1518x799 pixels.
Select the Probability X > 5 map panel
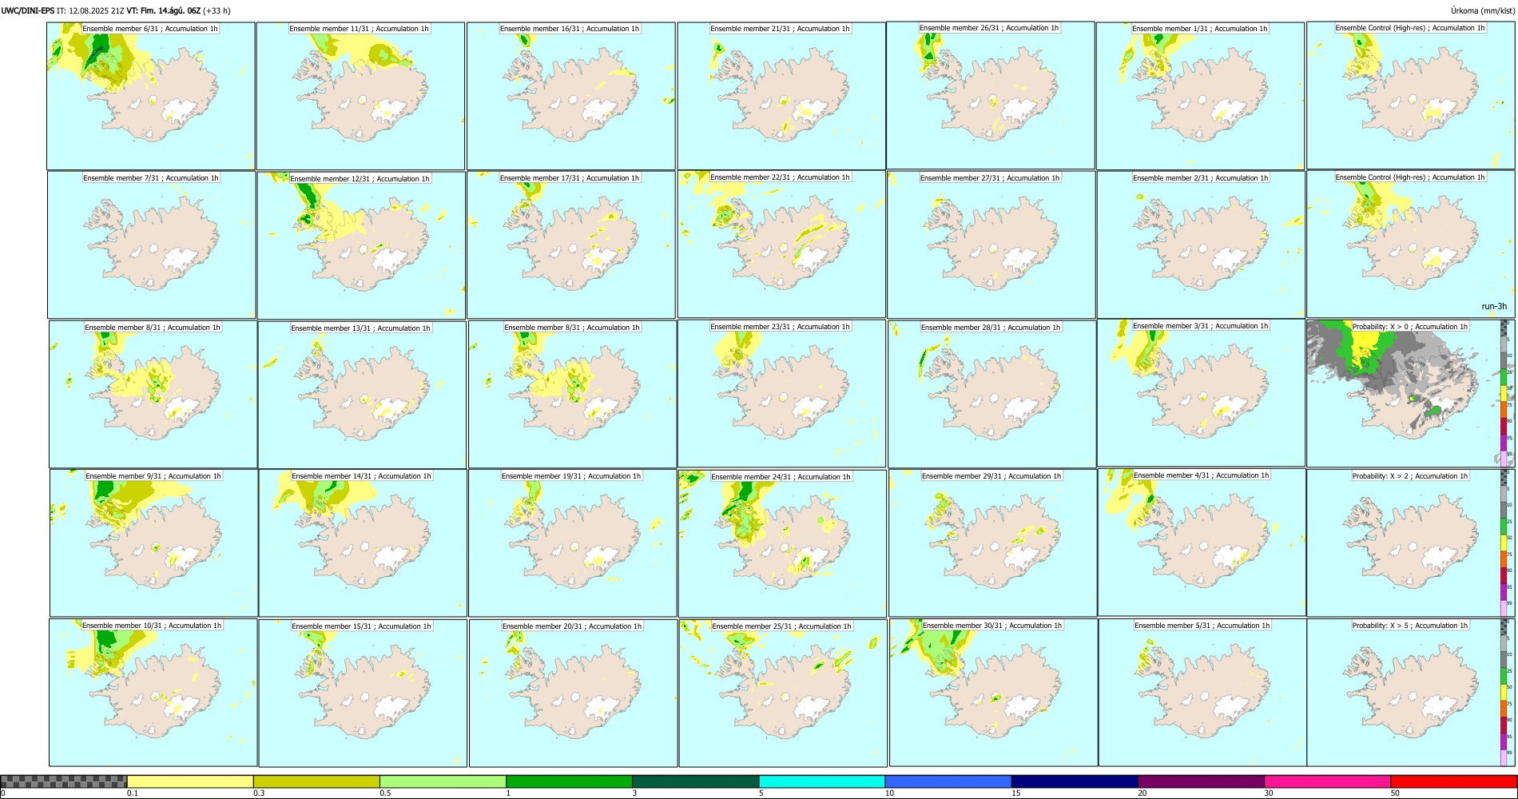(x=1411, y=693)
